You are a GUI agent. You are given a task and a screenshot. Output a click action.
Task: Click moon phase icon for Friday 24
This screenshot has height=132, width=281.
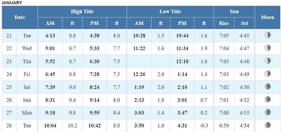pyautogui.click(x=268, y=74)
